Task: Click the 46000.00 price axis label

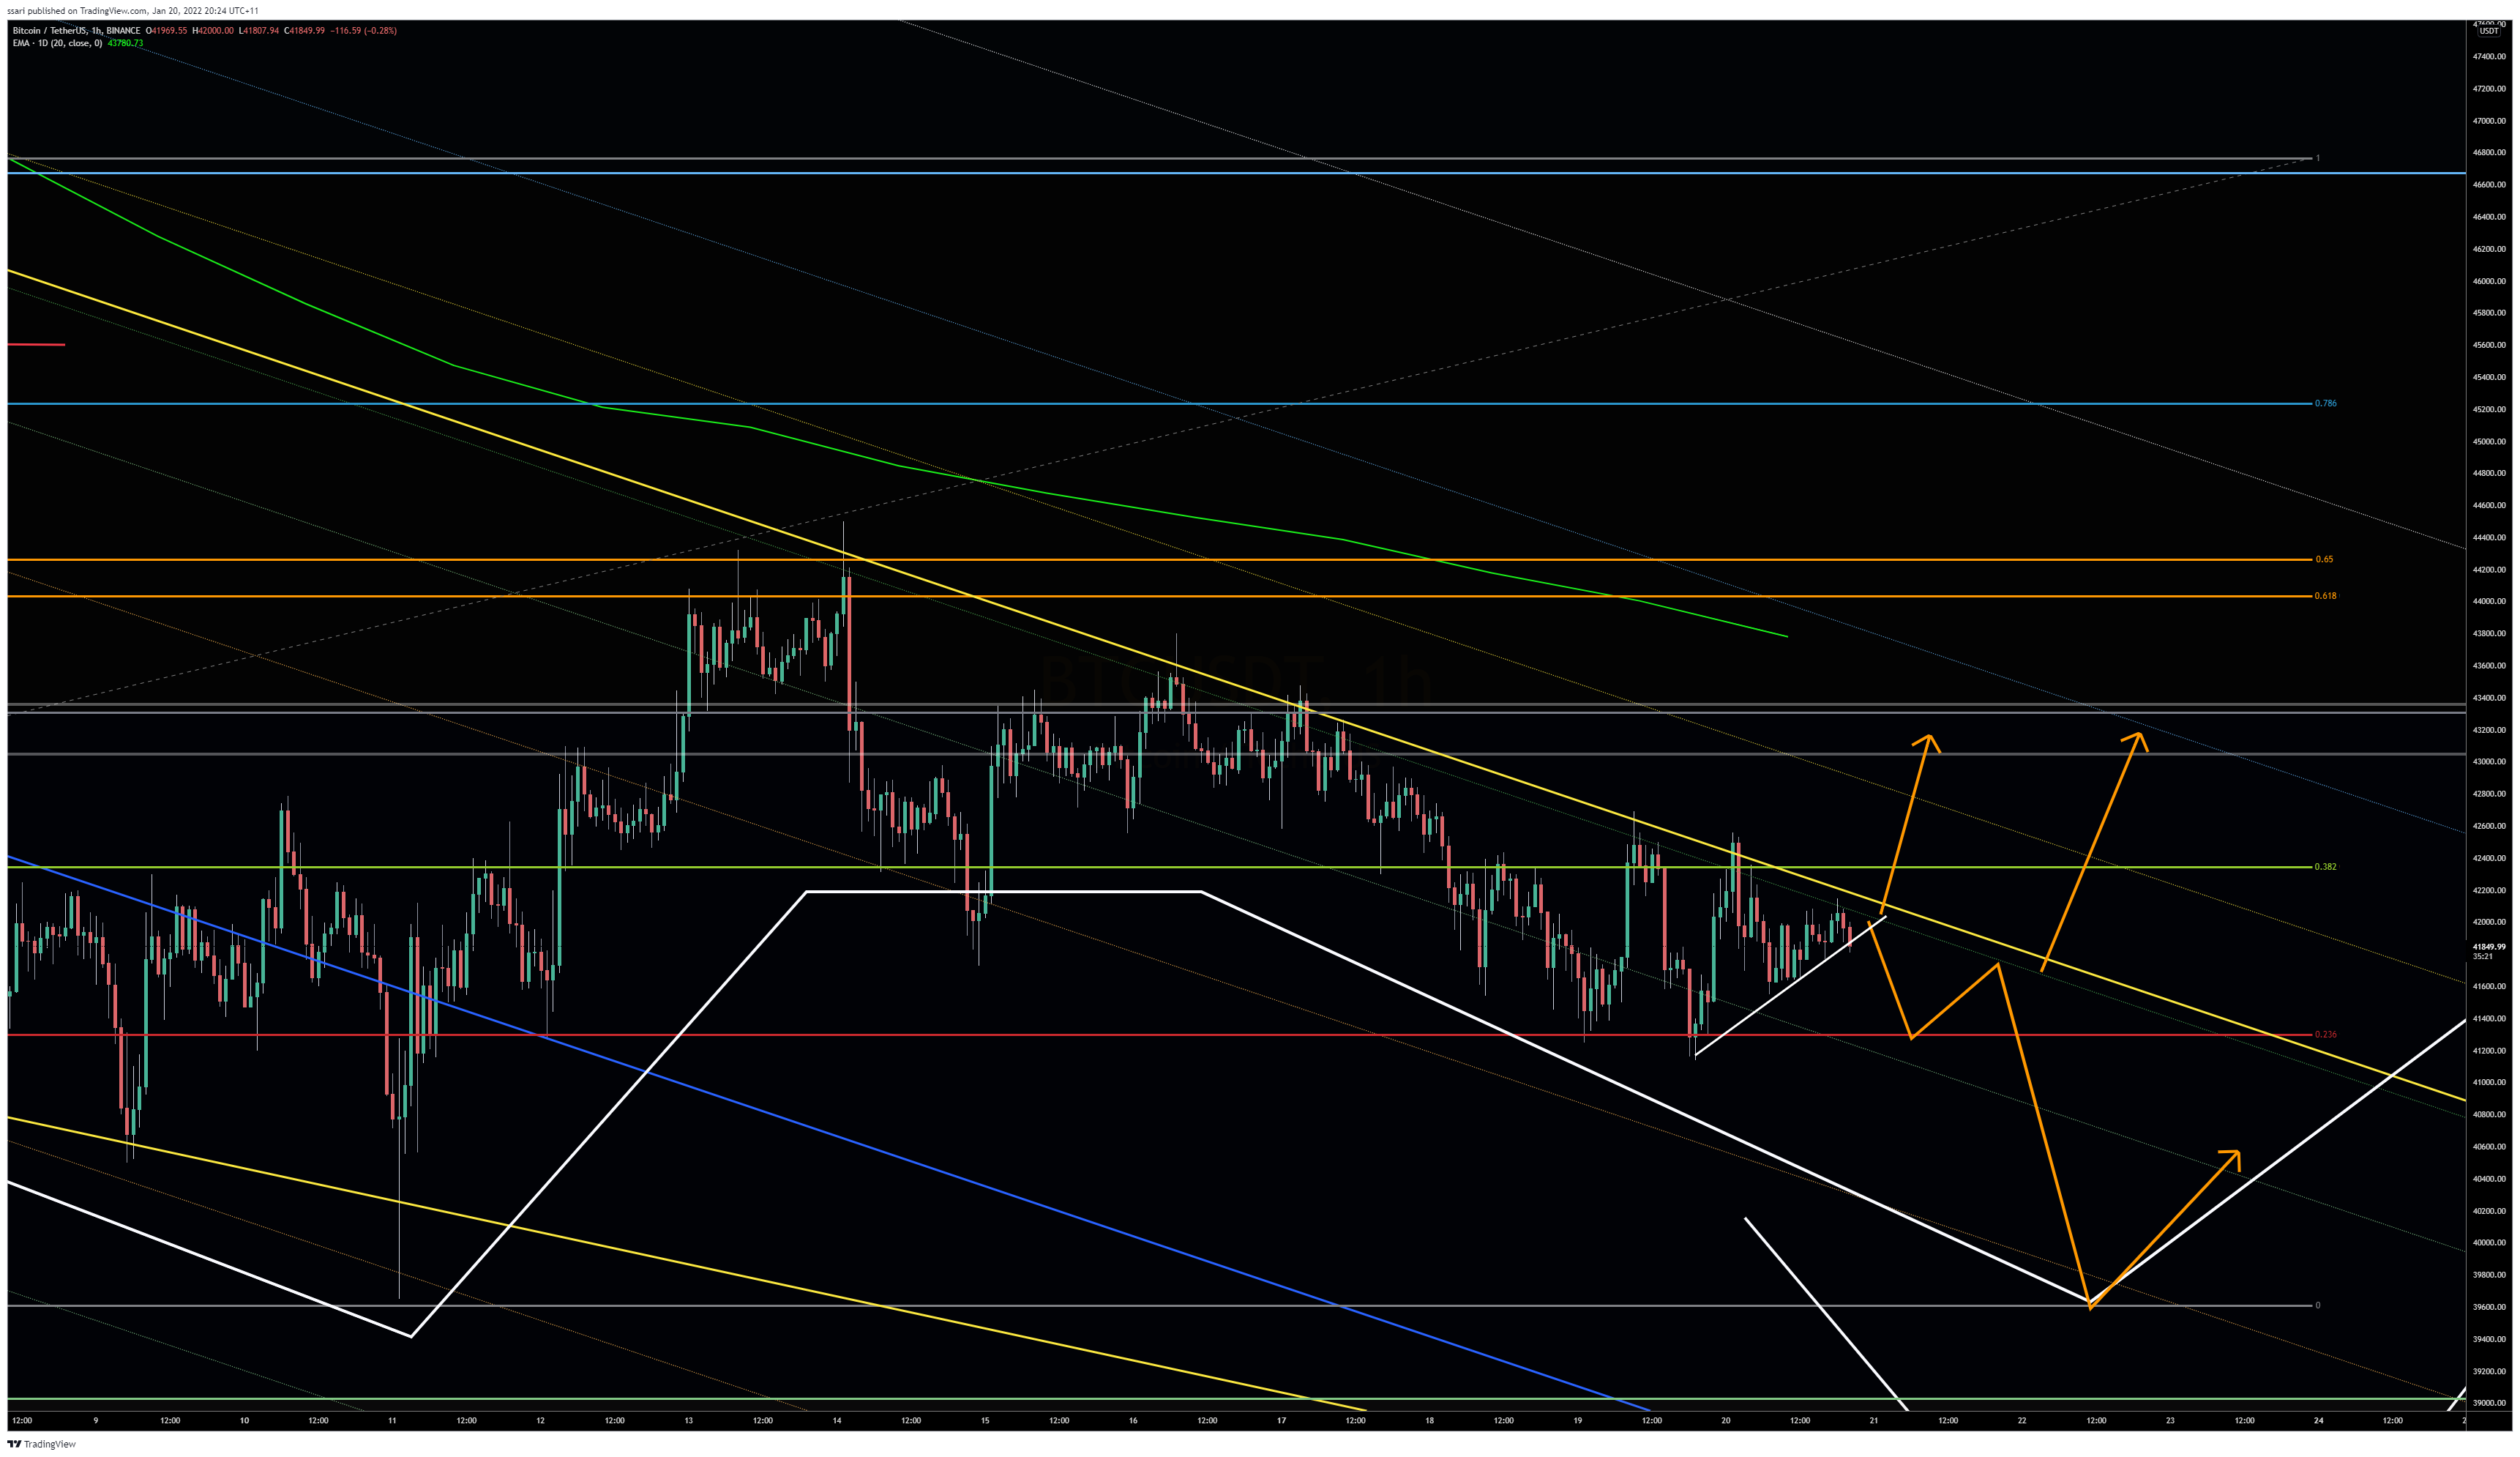Action: [2489, 281]
